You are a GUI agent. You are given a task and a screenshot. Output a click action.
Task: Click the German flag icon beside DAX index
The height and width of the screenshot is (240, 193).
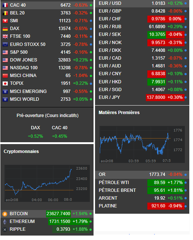pyautogui.click(x=5, y=29)
